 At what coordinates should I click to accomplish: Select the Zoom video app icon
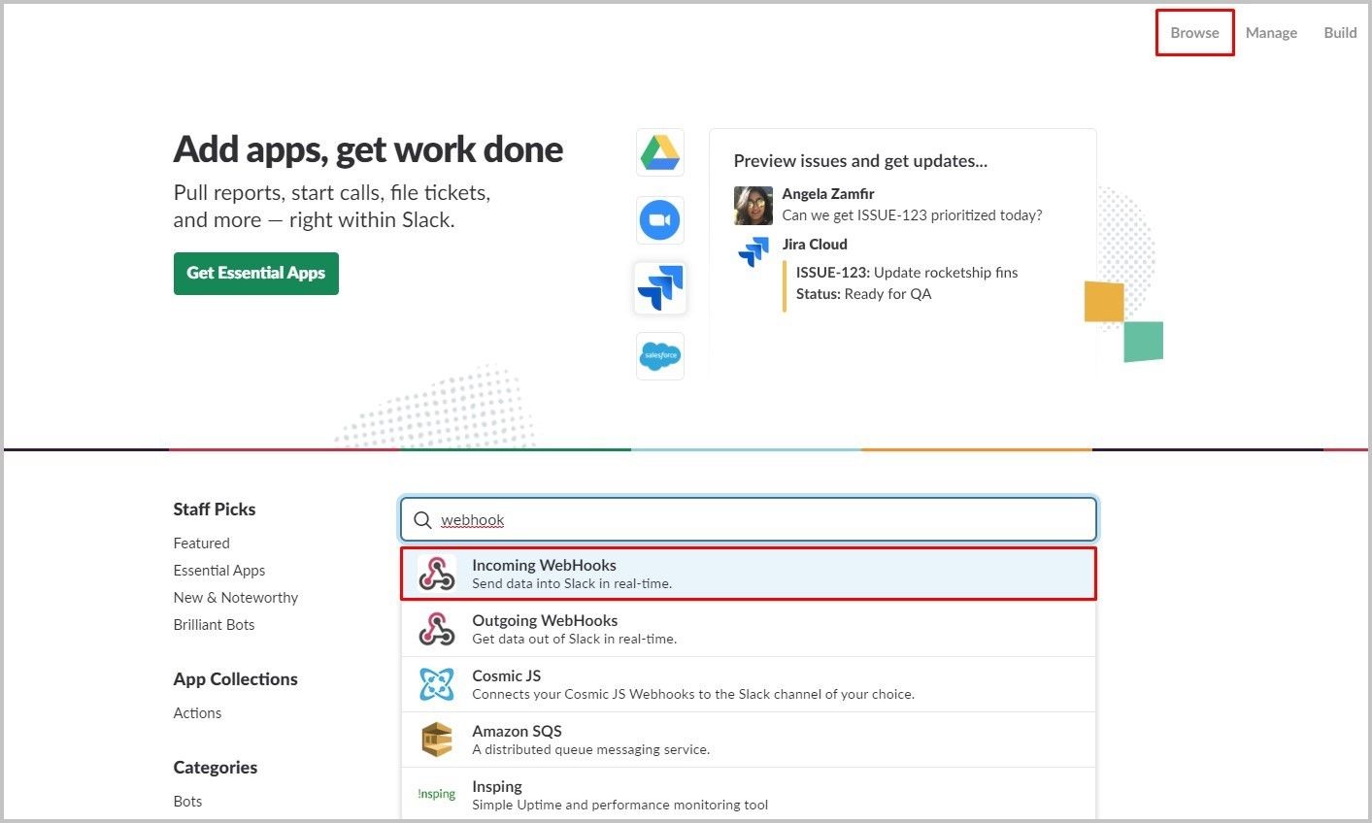point(660,220)
